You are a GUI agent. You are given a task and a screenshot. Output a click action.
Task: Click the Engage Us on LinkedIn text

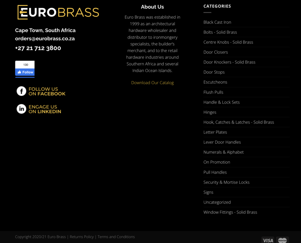[x=45, y=109]
